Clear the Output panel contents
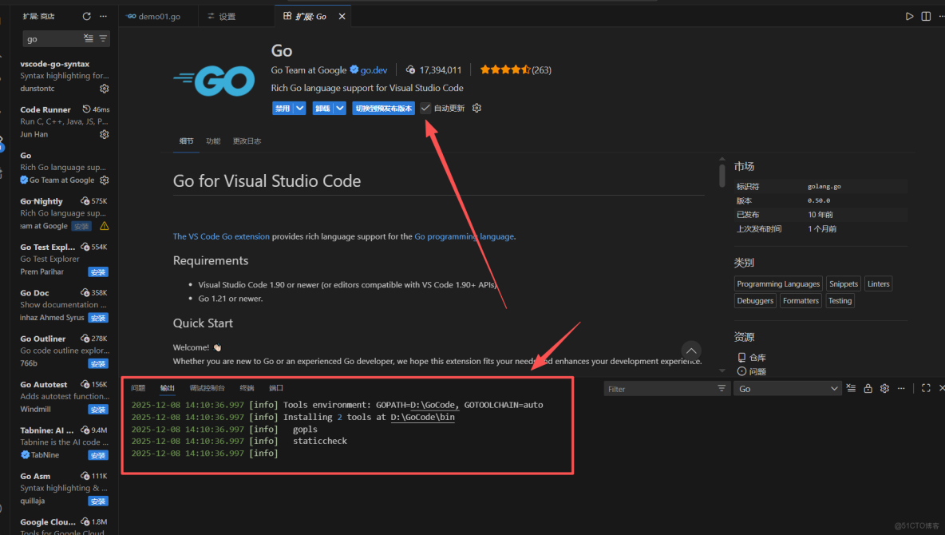The image size is (945, 535). [851, 389]
